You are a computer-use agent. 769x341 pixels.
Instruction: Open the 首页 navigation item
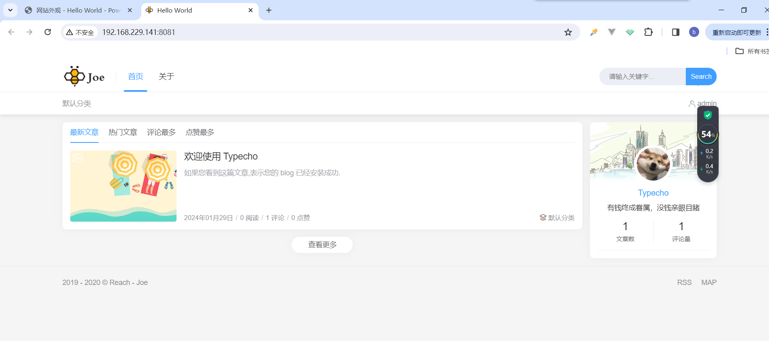coord(136,76)
